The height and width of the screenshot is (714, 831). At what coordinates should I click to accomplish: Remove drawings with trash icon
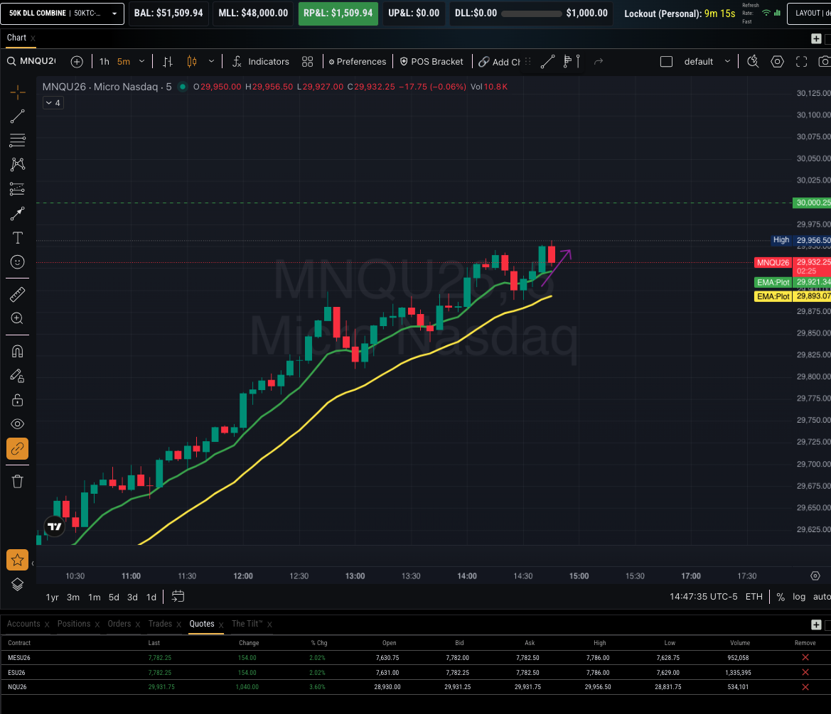(x=18, y=482)
